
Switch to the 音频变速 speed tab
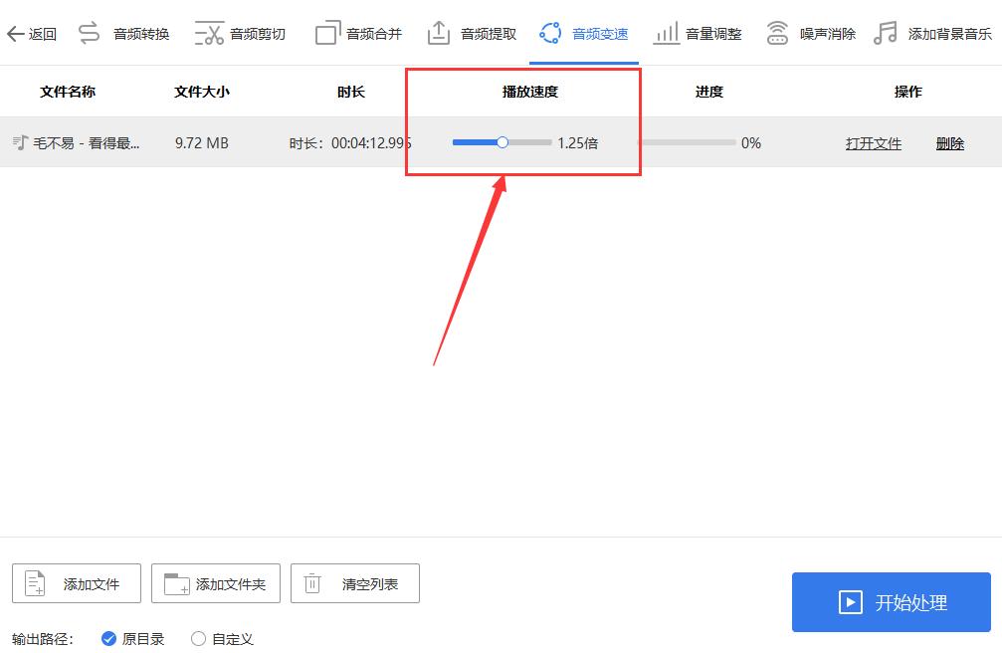(584, 32)
